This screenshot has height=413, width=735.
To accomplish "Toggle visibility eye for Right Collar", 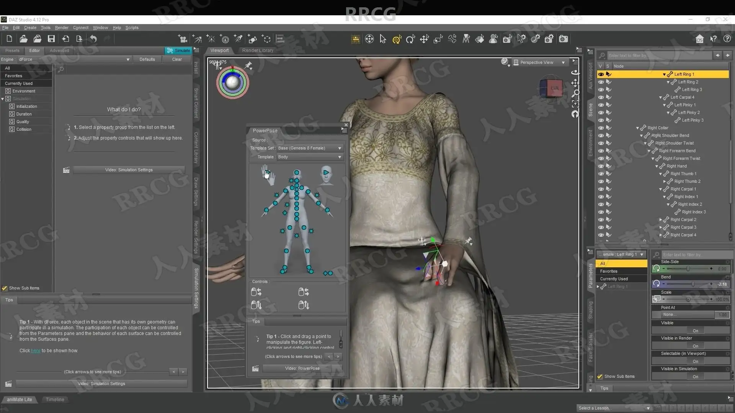I will (x=601, y=128).
